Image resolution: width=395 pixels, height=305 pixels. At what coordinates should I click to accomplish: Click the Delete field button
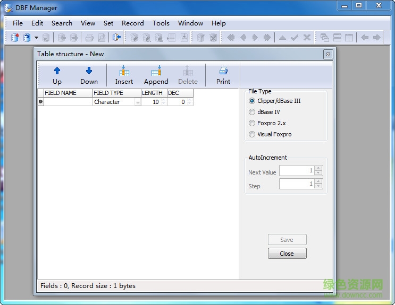click(x=188, y=76)
